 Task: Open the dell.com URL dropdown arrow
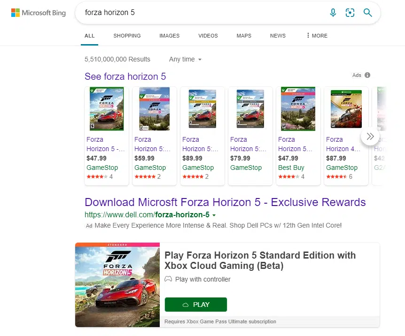pyautogui.click(x=214, y=215)
